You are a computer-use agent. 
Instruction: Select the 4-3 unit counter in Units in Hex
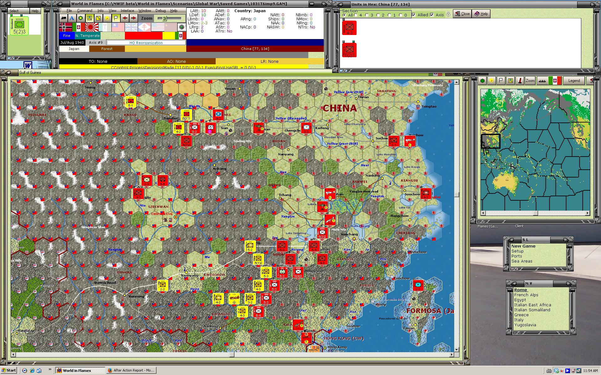[349, 28]
